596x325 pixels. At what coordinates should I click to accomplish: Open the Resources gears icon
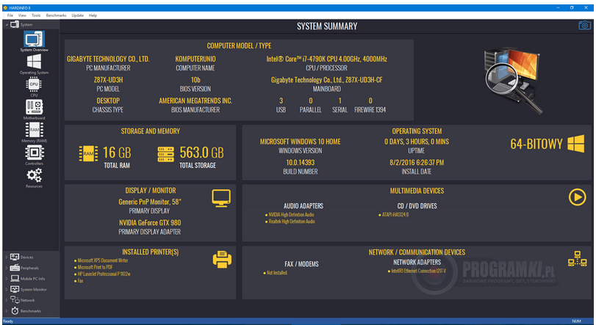point(34,175)
